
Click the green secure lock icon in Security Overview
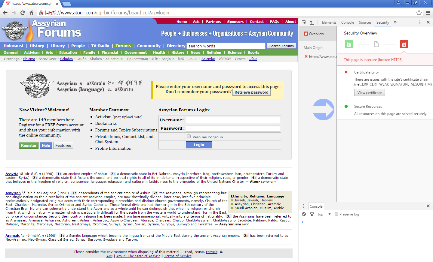[349, 44]
